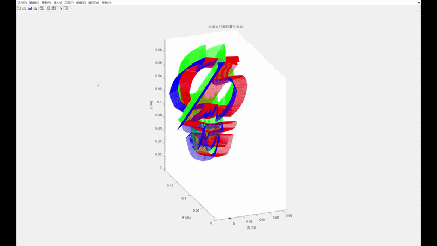Viewport: 437px width, 246px height.
Task: Click the X-axis tick label 0.04
Action: [x=262, y=220]
